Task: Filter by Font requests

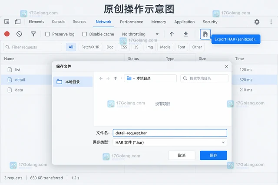Action: click(182, 47)
